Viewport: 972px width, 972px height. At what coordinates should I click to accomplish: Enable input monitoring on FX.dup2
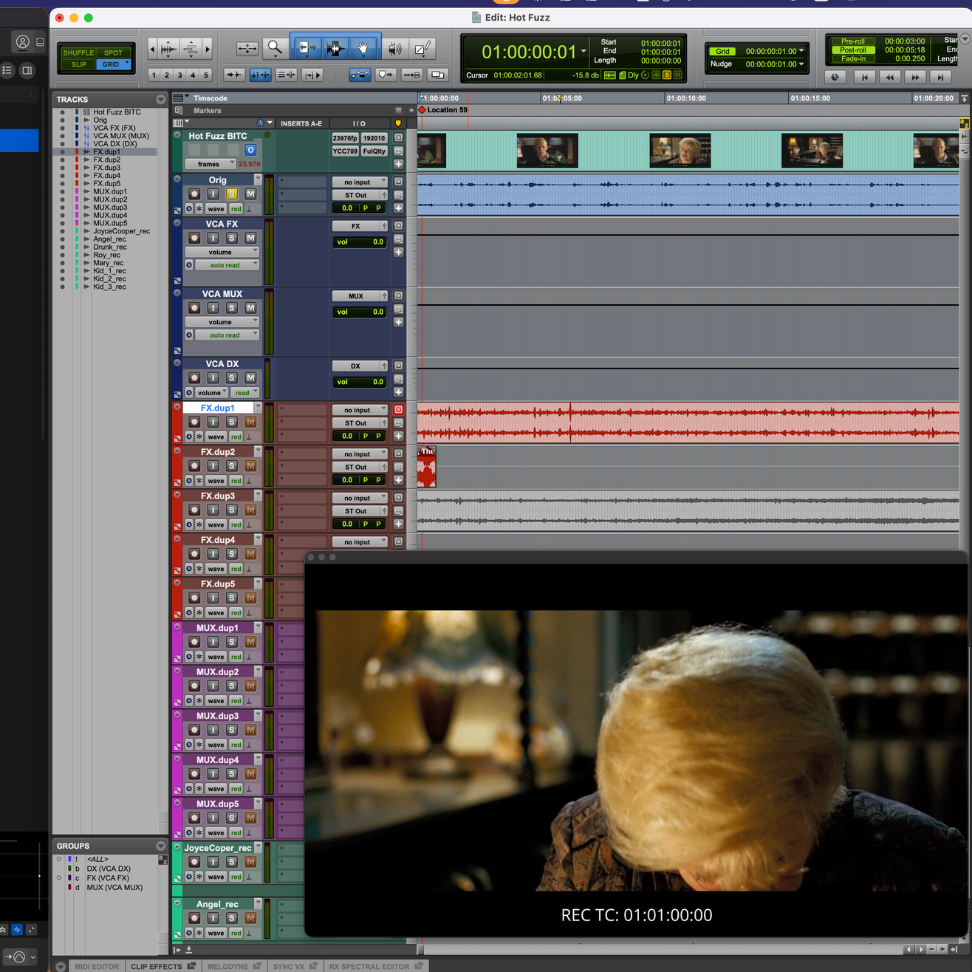click(x=213, y=466)
